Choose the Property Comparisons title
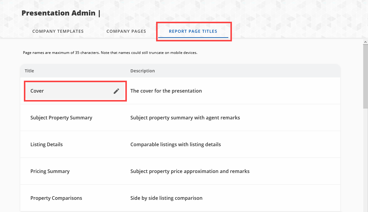The width and height of the screenshot is (368, 212). click(56, 198)
